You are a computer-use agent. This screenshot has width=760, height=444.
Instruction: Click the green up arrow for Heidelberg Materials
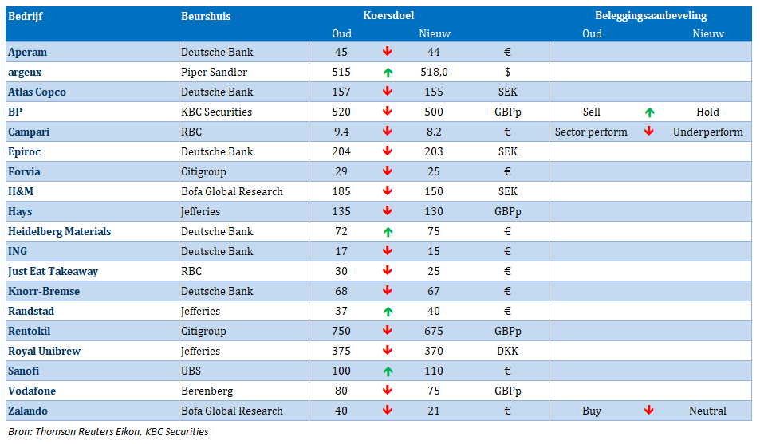[x=388, y=232]
